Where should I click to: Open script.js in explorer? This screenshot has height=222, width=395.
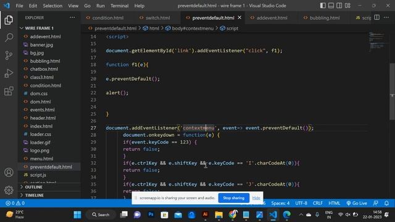click(38, 175)
